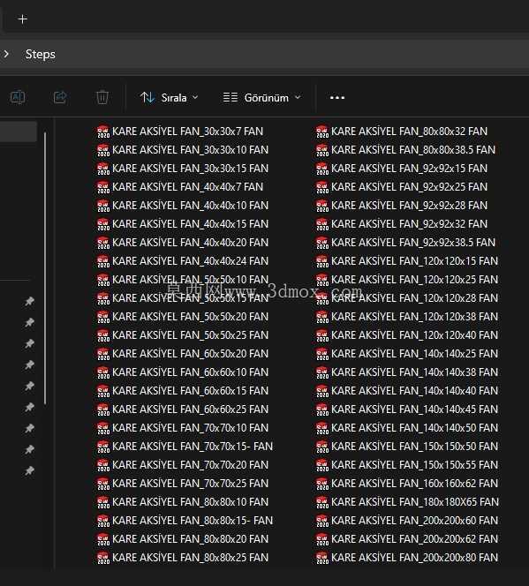Select the icon of 120x120x40 FAN file

pos(322,335)
